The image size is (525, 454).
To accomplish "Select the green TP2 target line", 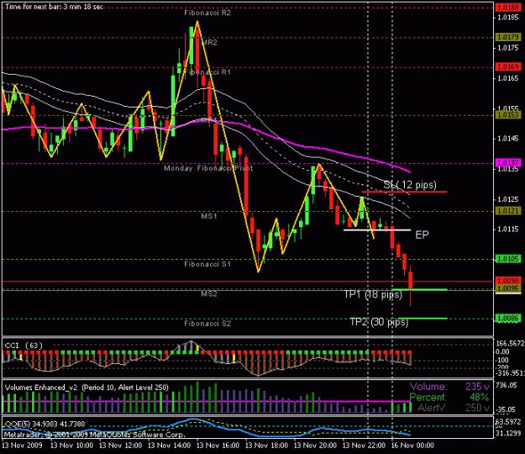I will click(423, 319).
